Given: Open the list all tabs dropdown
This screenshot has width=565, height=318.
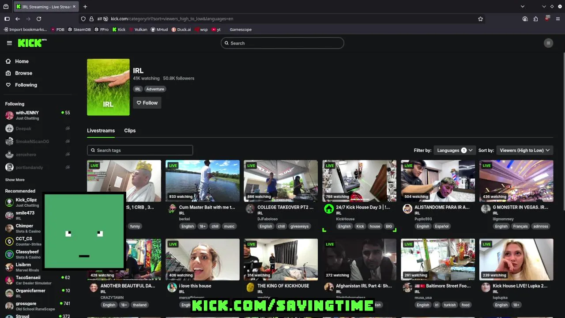Looking at the screenshot, I should [x=523, y=7].
